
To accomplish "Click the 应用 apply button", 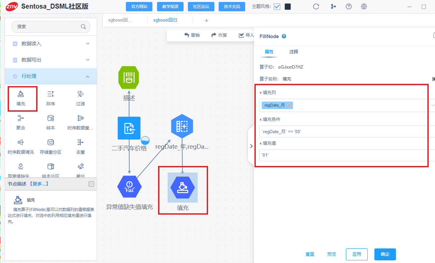I will [356, 254].
